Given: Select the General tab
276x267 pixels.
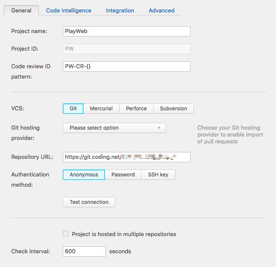Looking at the screenshot, I should click(21, 10).
